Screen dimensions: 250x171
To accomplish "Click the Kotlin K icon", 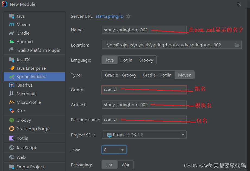I will (12, 138).
